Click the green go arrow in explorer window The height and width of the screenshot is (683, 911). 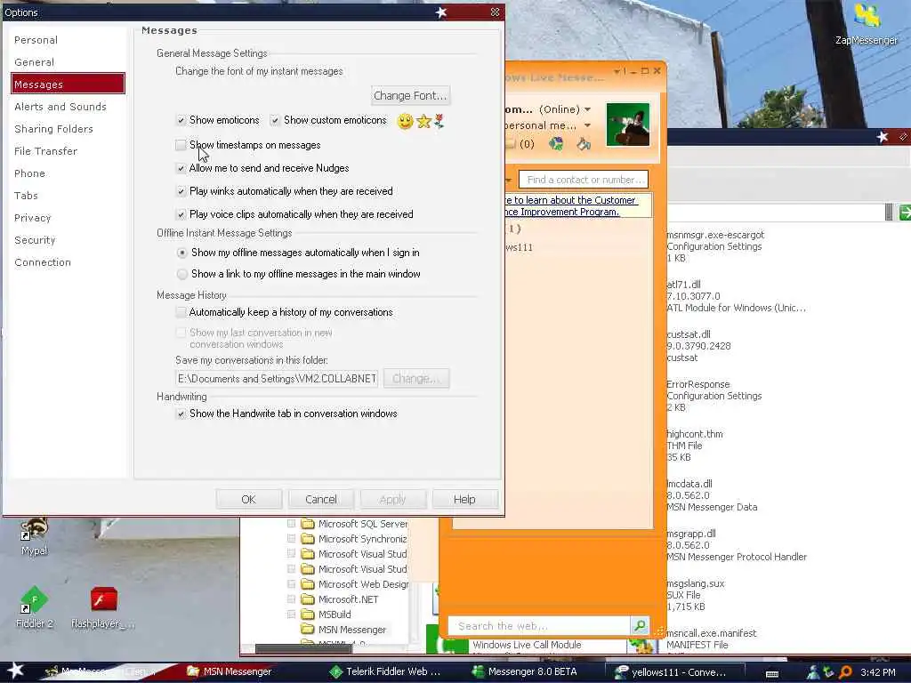904,213
